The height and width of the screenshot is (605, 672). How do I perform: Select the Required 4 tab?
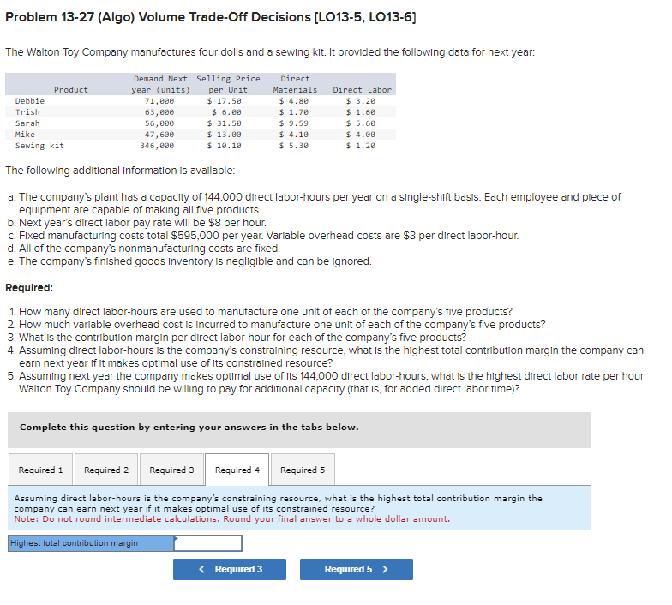237,470
